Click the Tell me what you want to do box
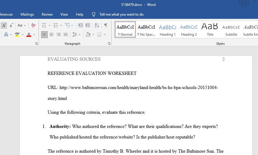The width and height of the screenshot is (258, 155). pyautogui.click(x=121, y=14)
